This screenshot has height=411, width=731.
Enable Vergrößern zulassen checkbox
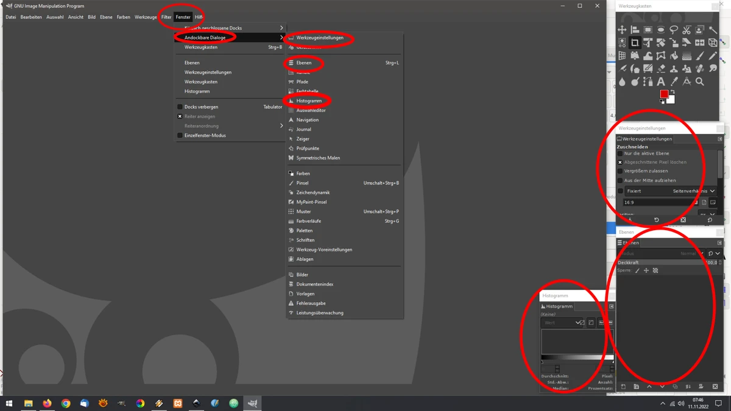point(620,171)
